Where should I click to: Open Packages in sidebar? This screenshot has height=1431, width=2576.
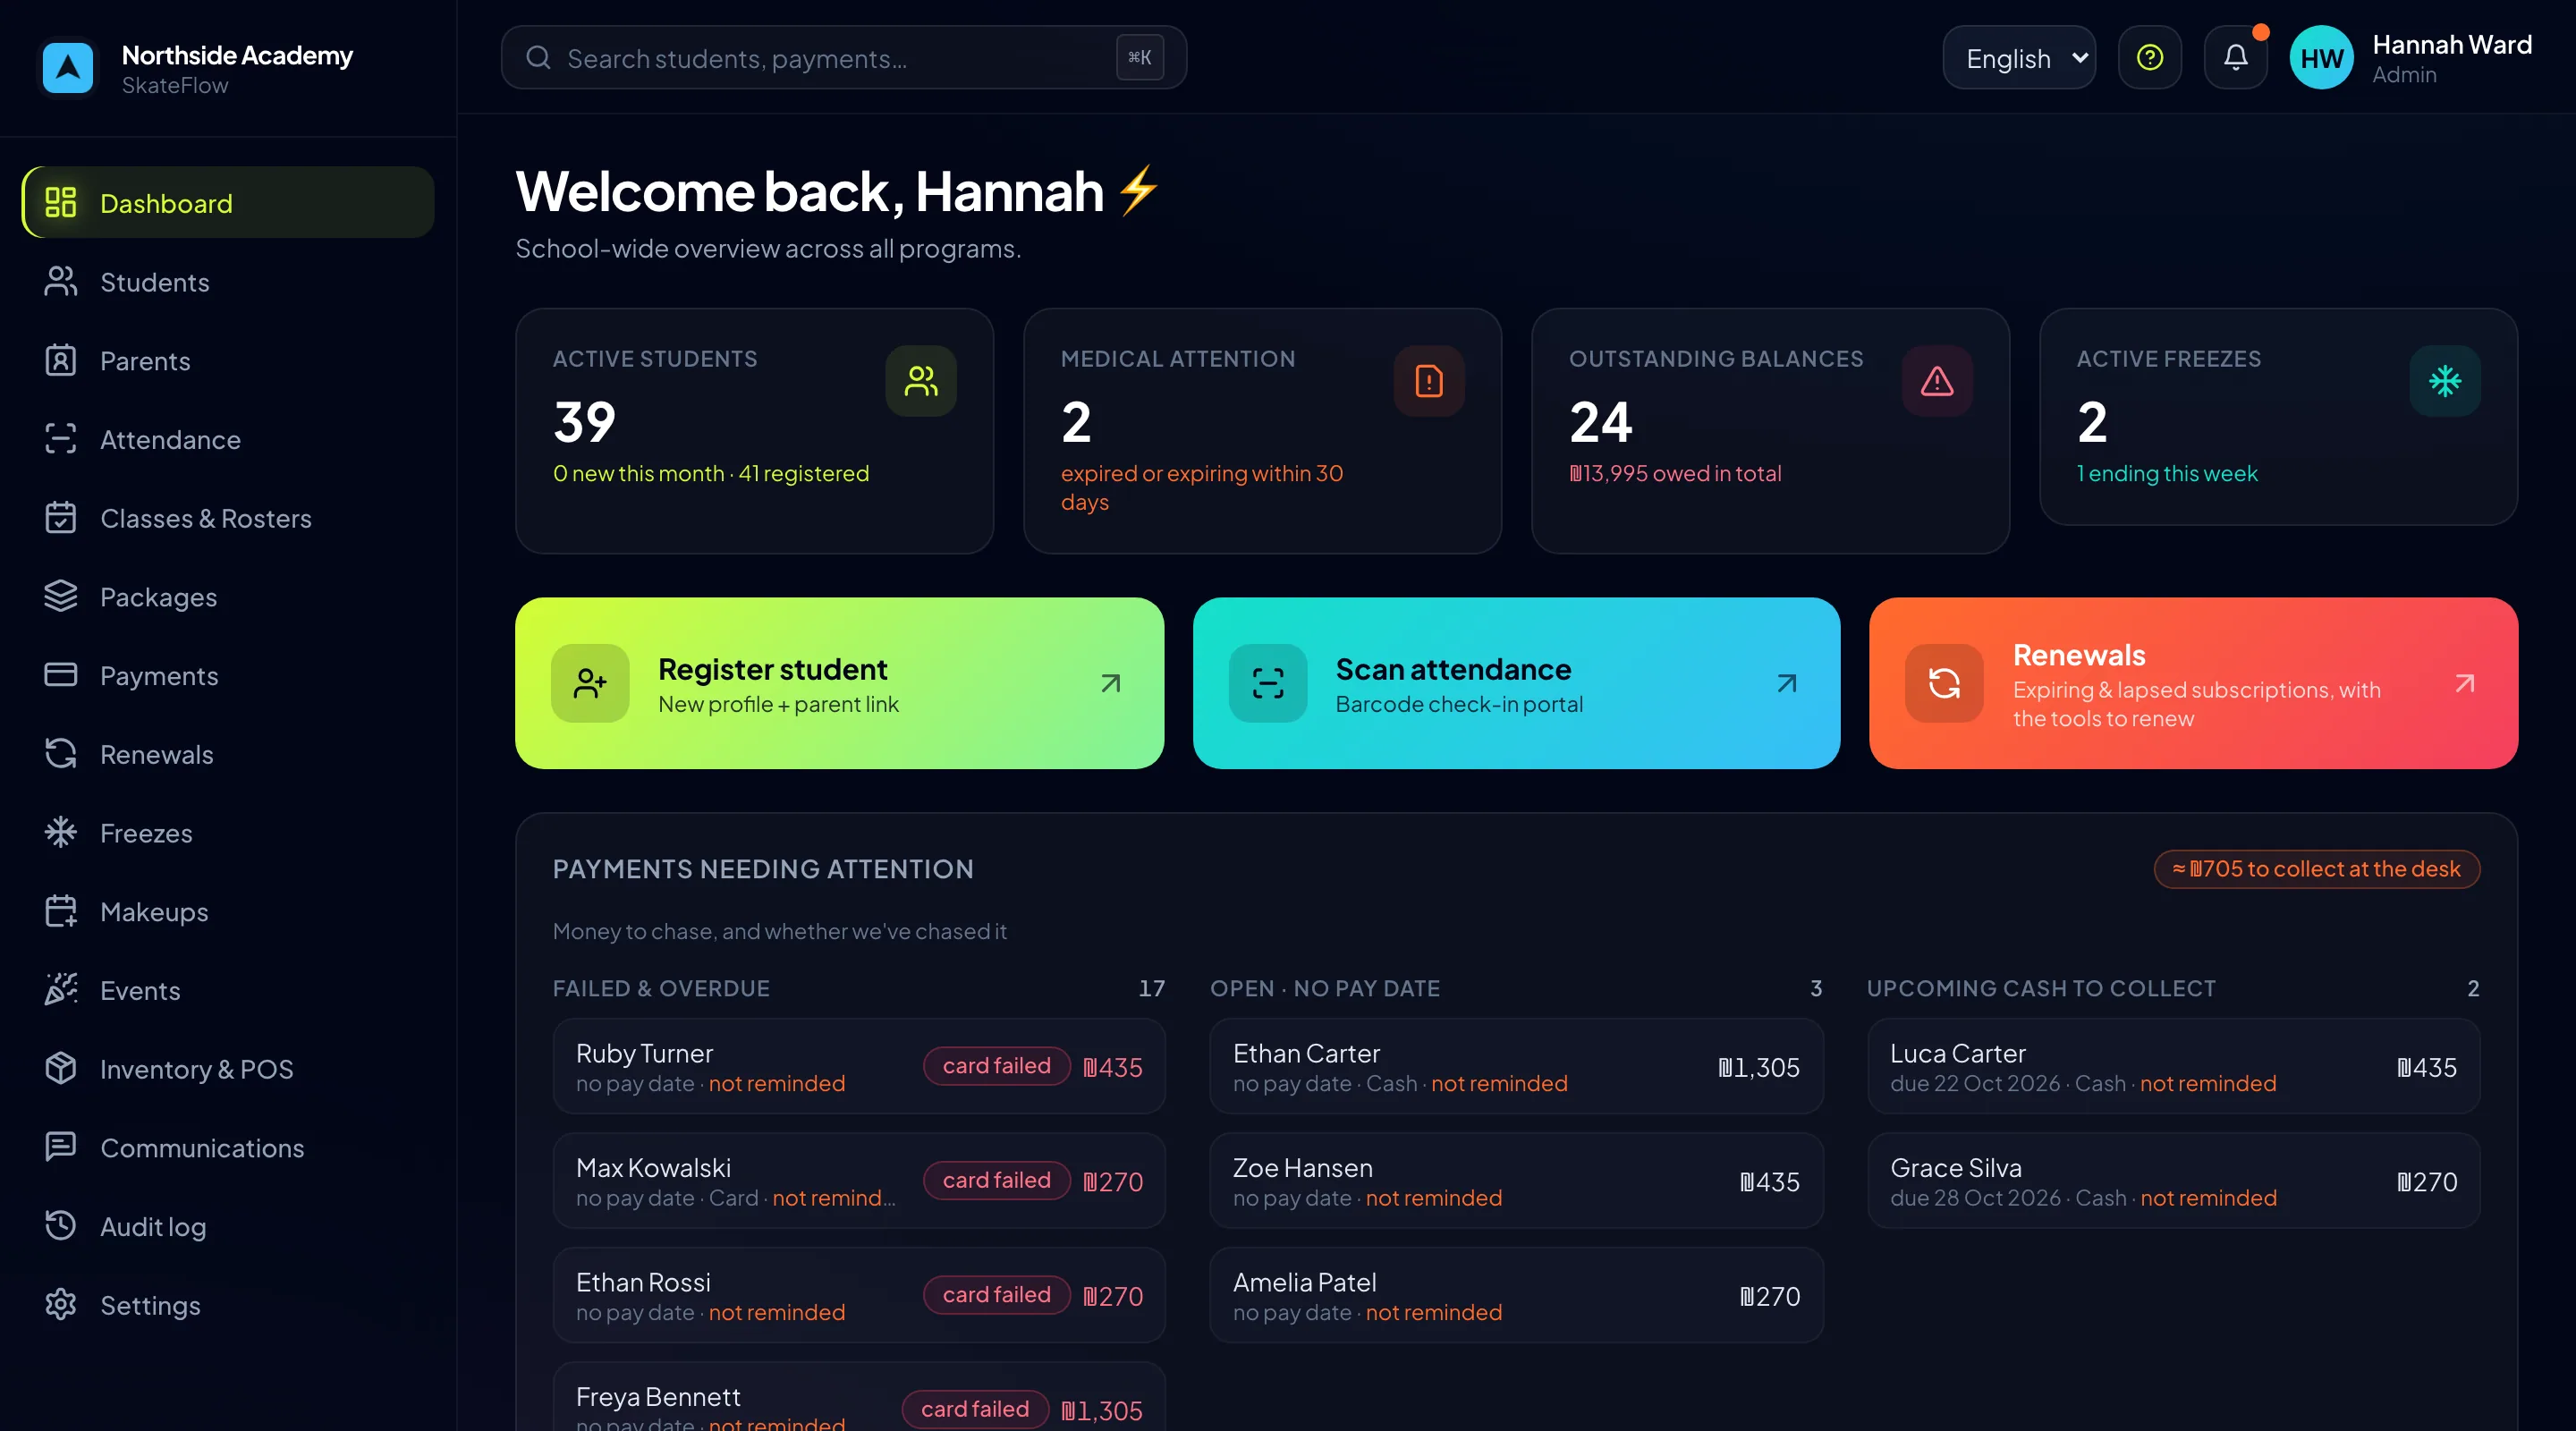click(x=228, y=597)
